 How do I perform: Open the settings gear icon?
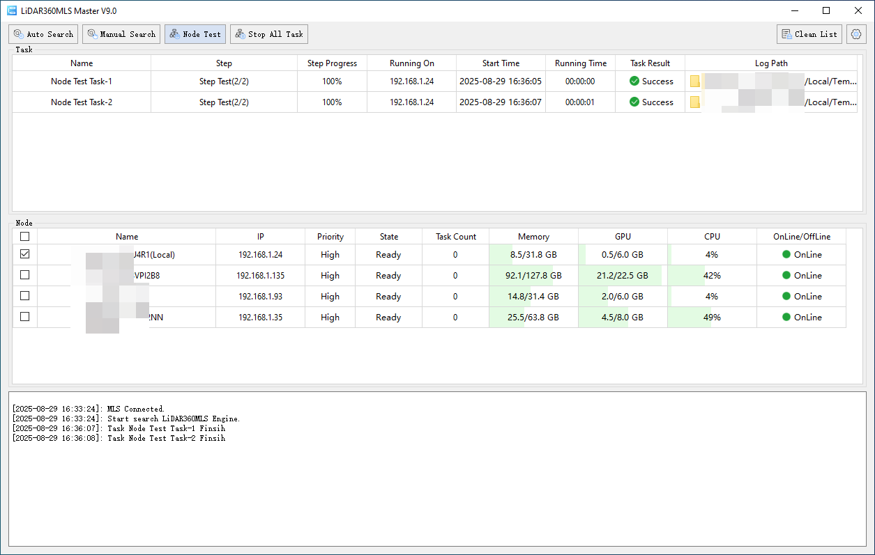(x=856, y=34)
